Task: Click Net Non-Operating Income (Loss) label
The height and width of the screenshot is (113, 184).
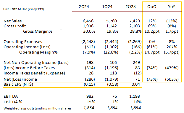Action: click(x=36, y=63)
